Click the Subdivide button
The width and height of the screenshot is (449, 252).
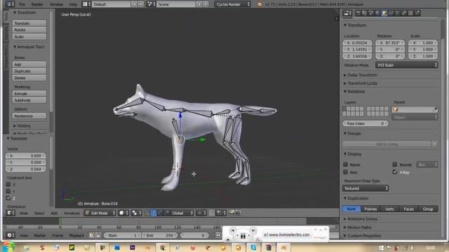pos(29,100)
